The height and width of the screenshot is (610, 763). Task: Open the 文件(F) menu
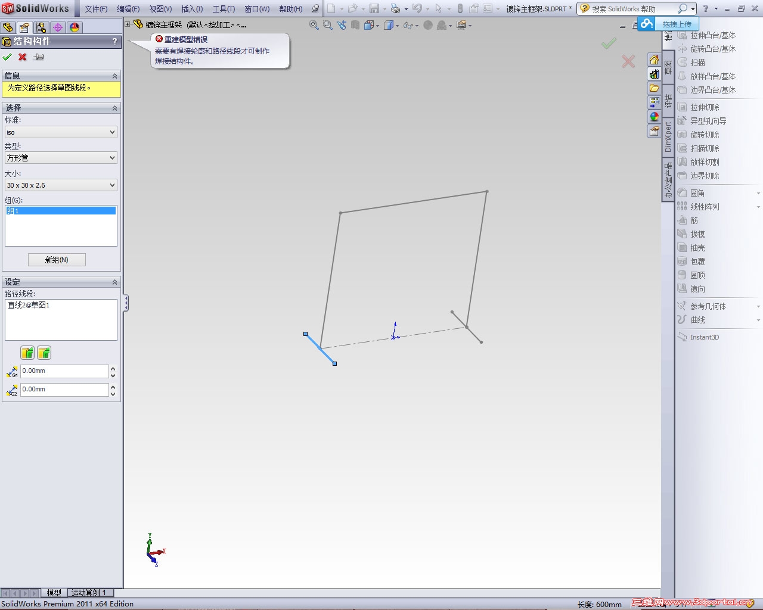coord(96,9)
